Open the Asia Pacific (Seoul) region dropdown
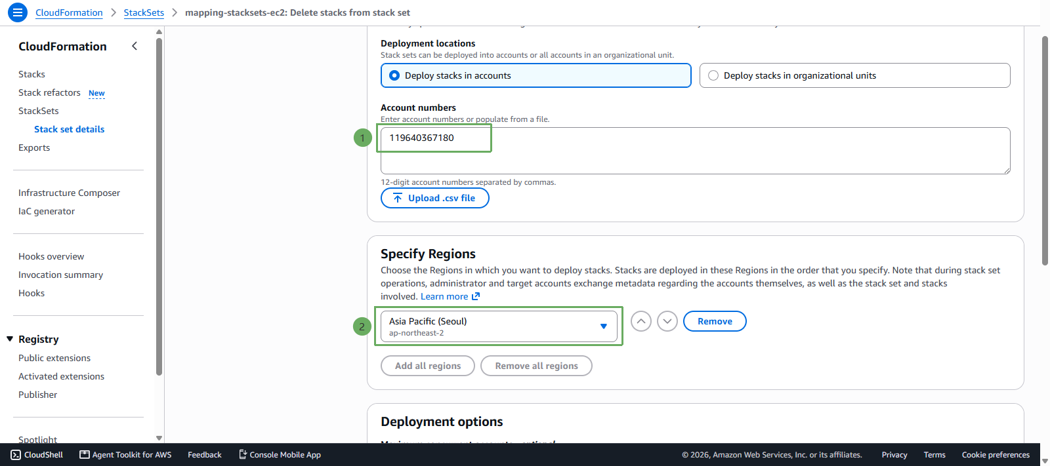Viewport: 1050px width, 466px height. pyautogui.click(x=499, y=326)
